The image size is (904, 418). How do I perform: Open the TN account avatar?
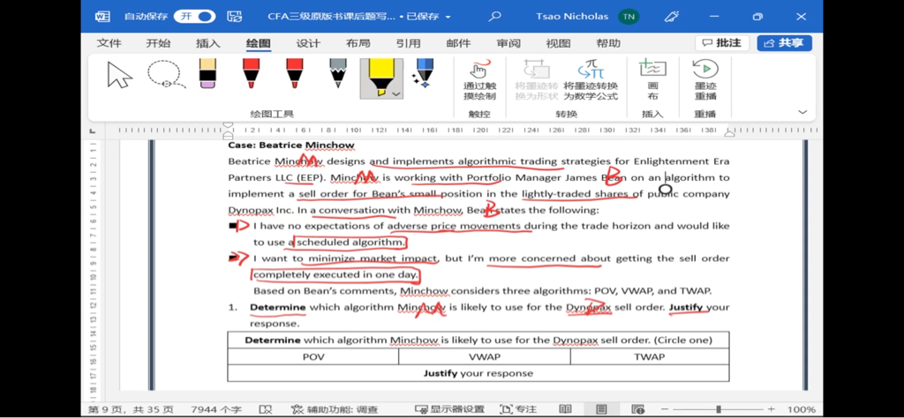click(629, 16)
